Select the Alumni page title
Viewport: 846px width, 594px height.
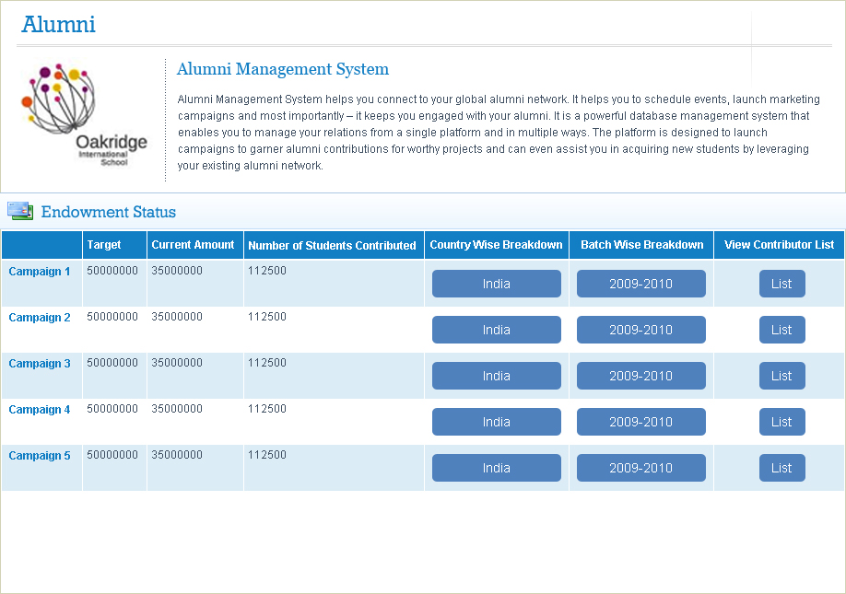click(59, 25)
